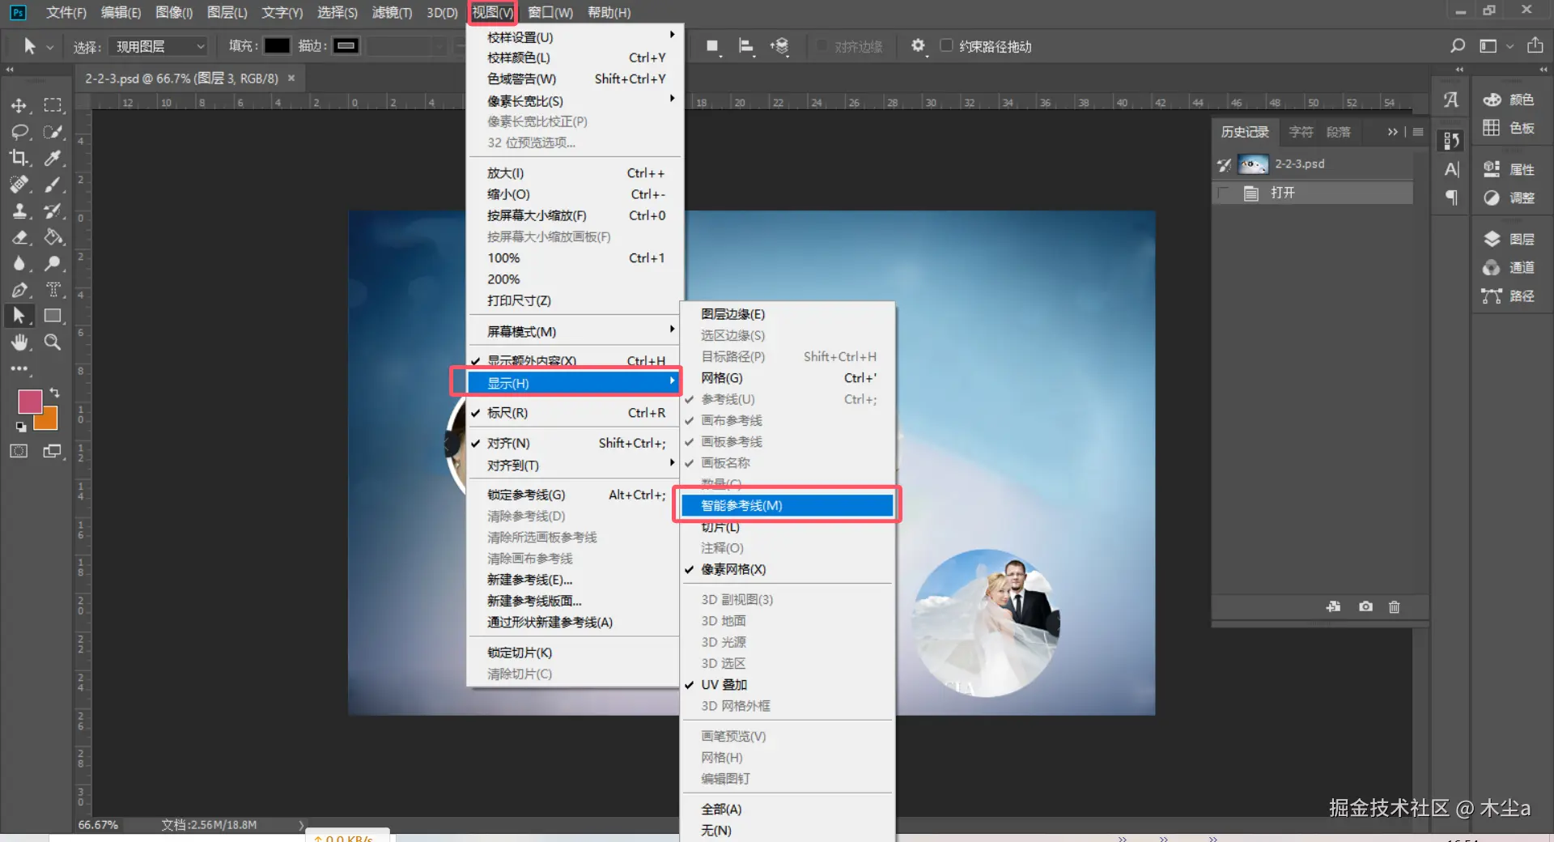Close the 2-2-3.psd document tab

291,79
